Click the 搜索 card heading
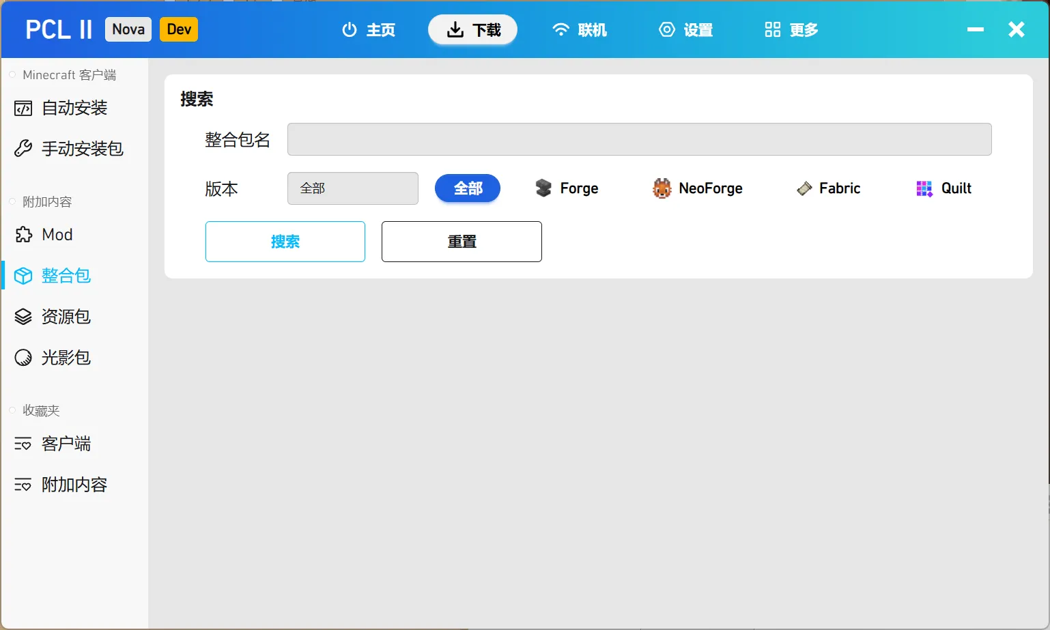1050x630 pixels. click(197, 100)
